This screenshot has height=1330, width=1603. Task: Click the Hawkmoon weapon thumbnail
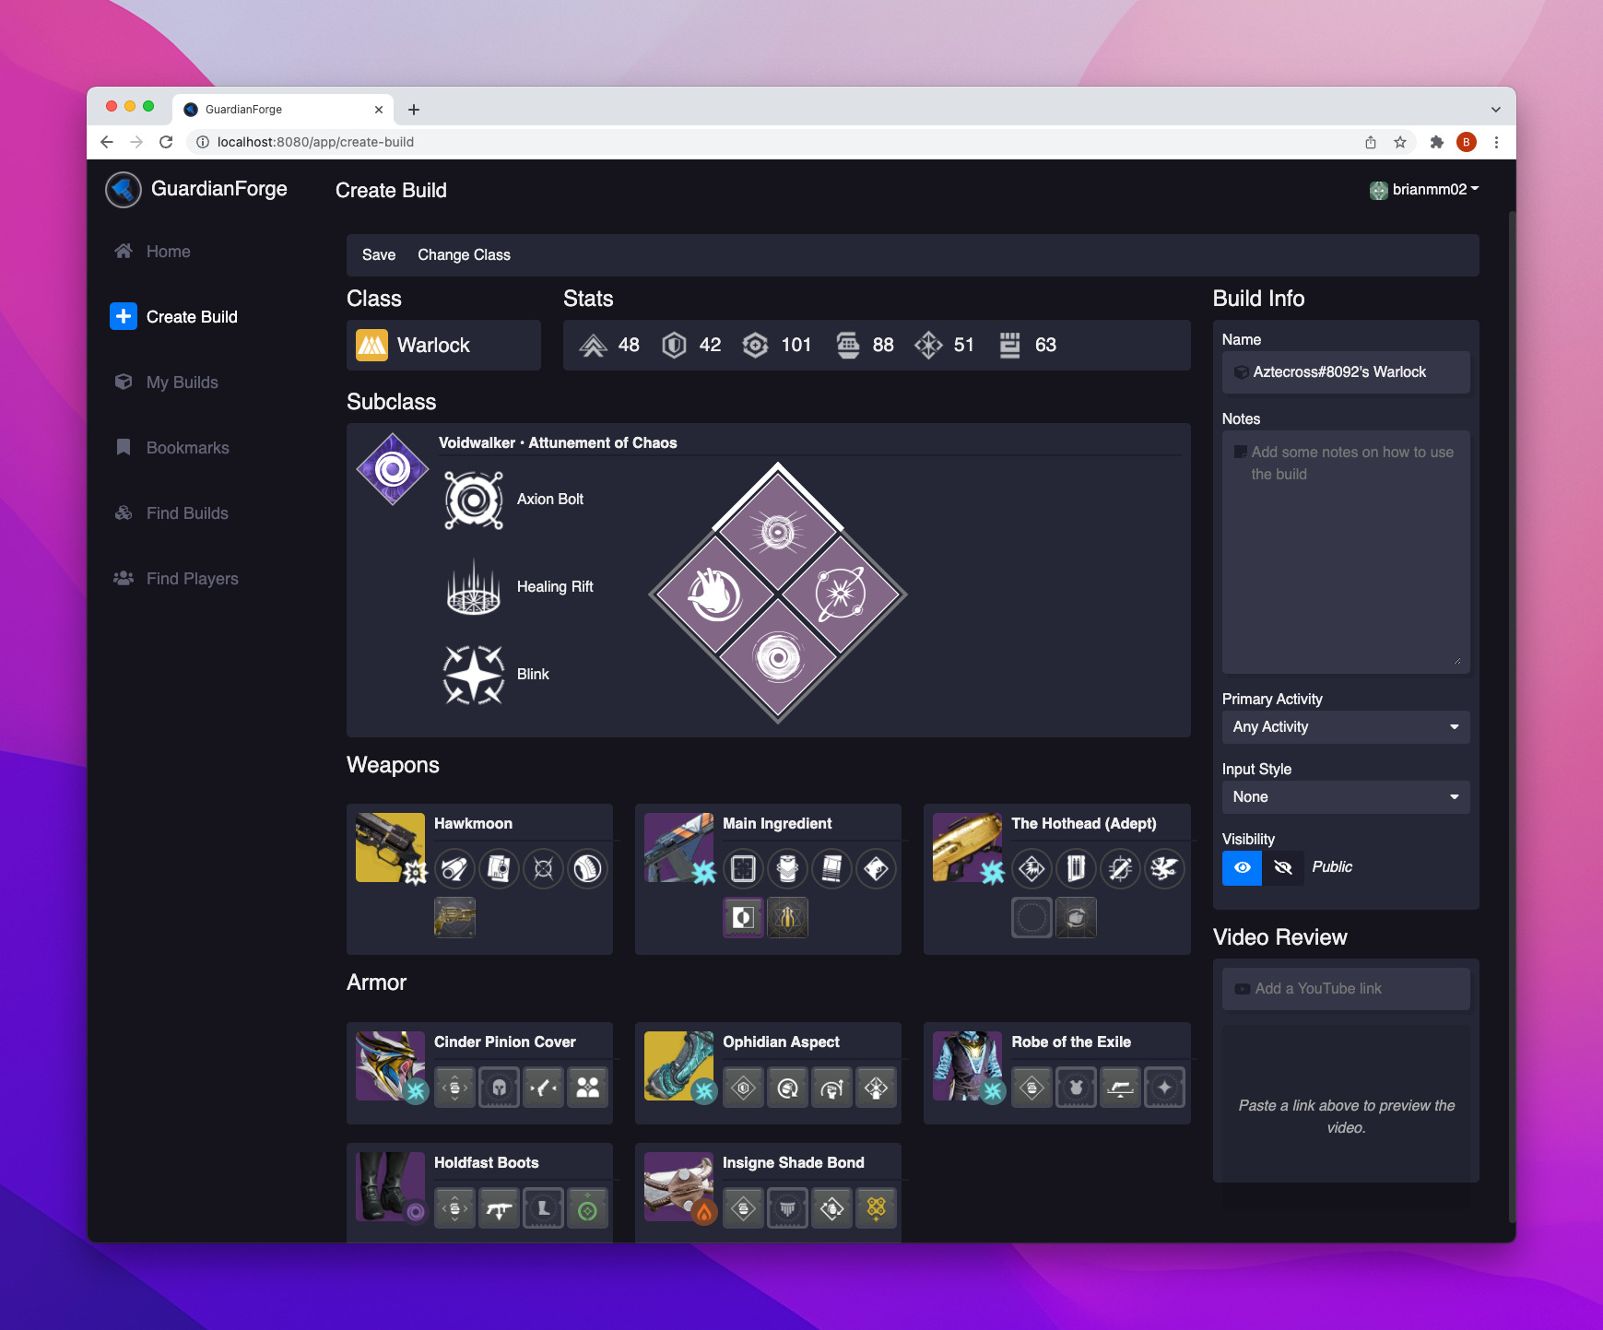[x=390, y=848]
